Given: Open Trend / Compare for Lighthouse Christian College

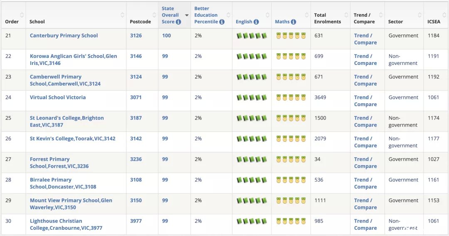Looking at the screenshot, I should point(365,224).
